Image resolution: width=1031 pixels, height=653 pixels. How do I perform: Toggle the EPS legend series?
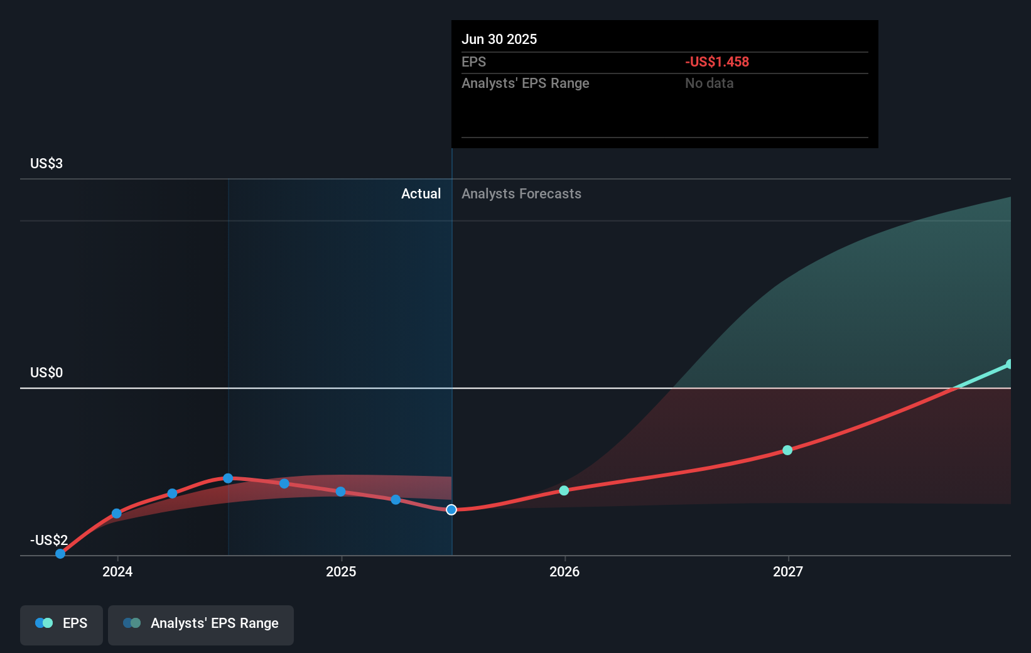pos(62,625)
